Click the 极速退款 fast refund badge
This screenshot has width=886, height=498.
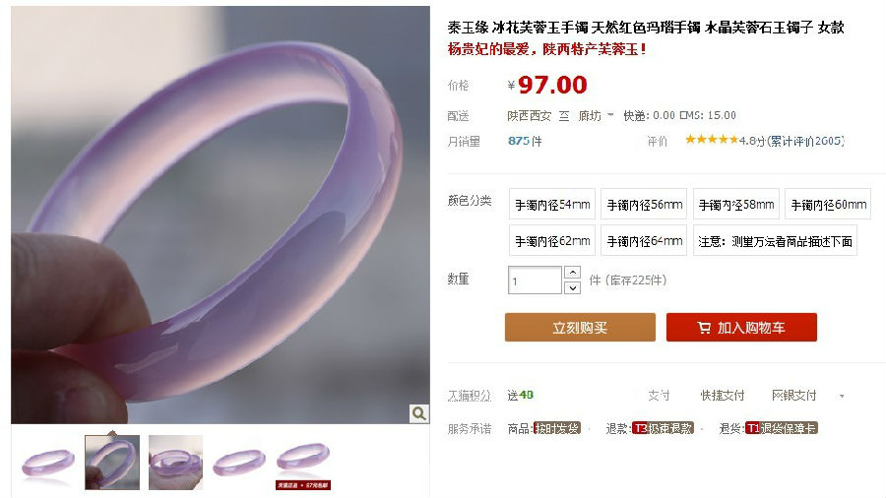(x=663, y=428)
